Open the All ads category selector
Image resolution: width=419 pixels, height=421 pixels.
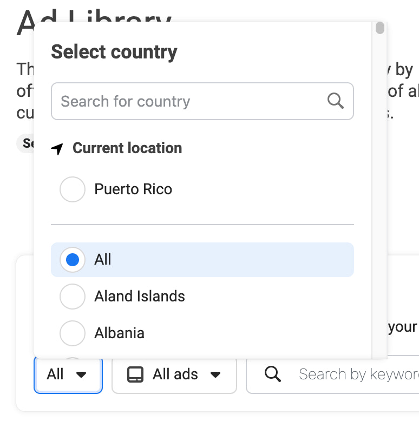pyautogui.click(x=174, y=374)
